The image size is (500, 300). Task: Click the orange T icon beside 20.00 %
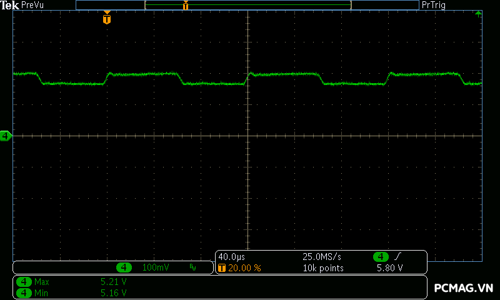[x=222, y=267]
